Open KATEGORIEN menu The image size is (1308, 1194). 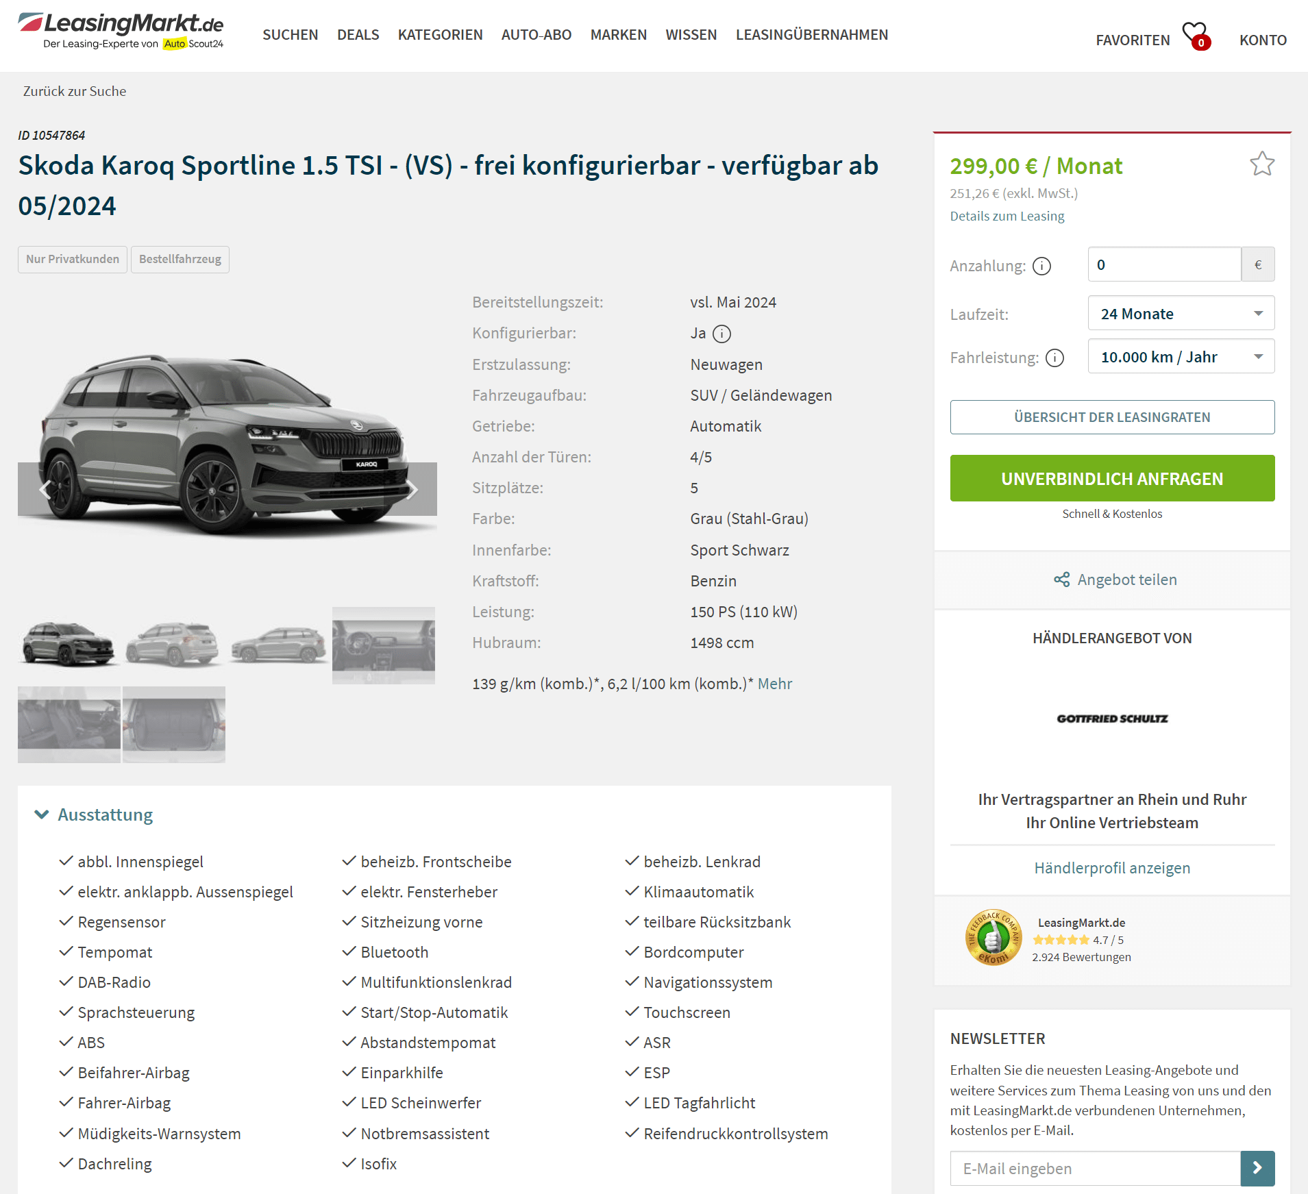pos(440,35)
